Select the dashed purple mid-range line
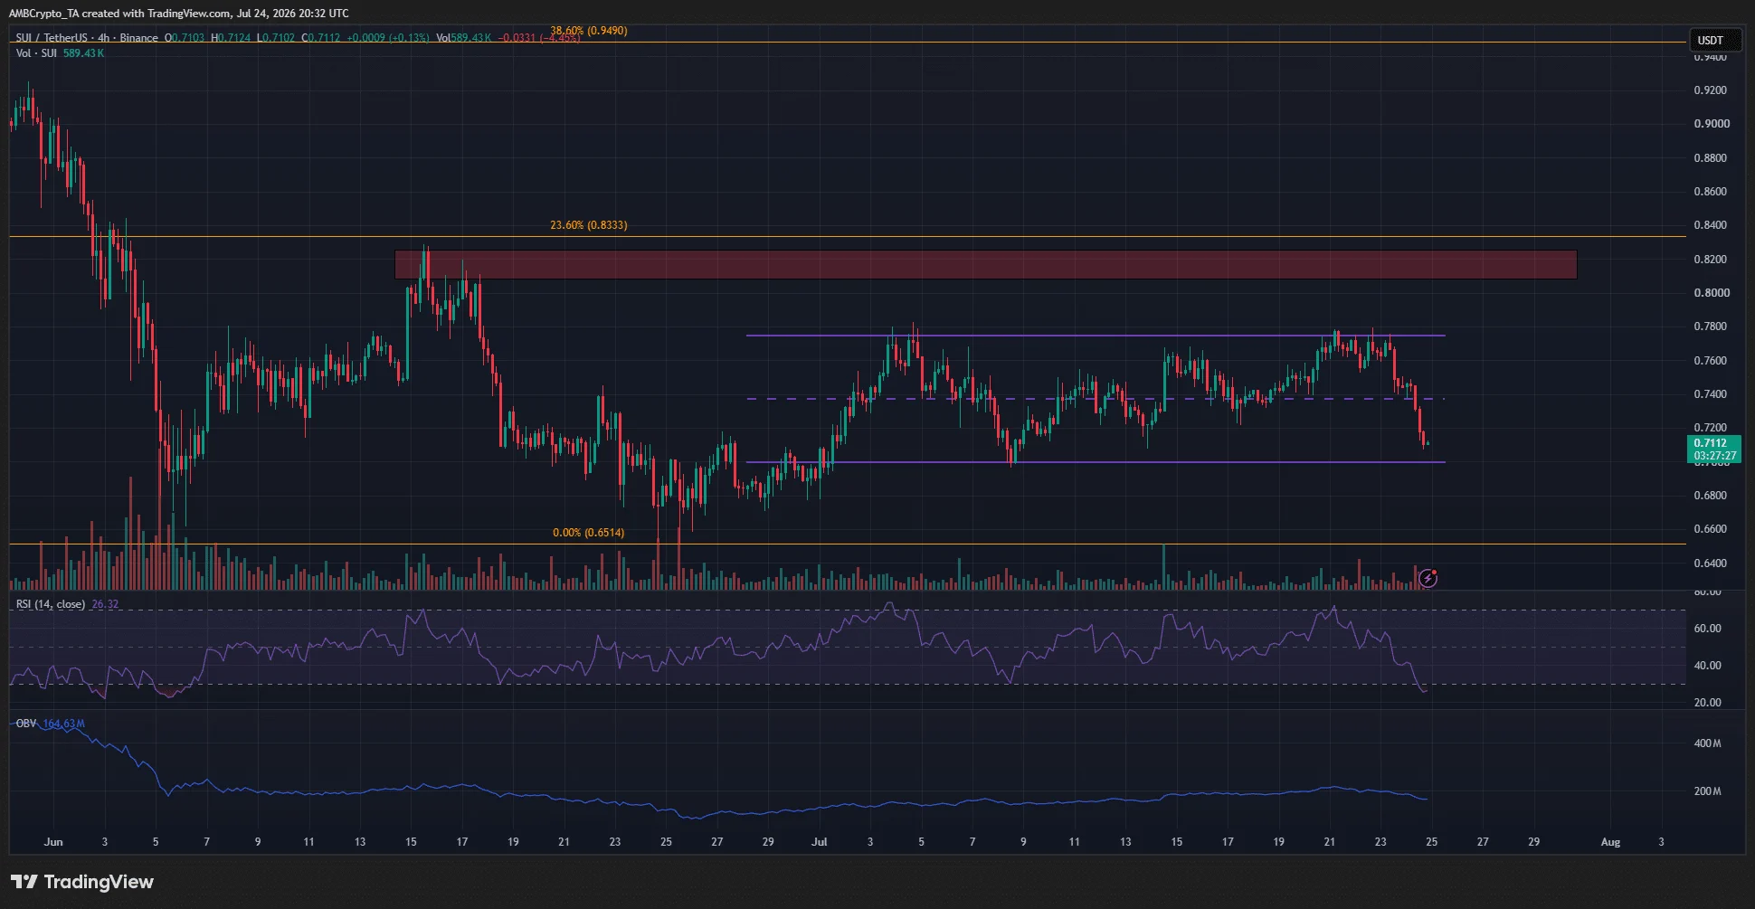The image size is (1755, 909). point(1096,399)
